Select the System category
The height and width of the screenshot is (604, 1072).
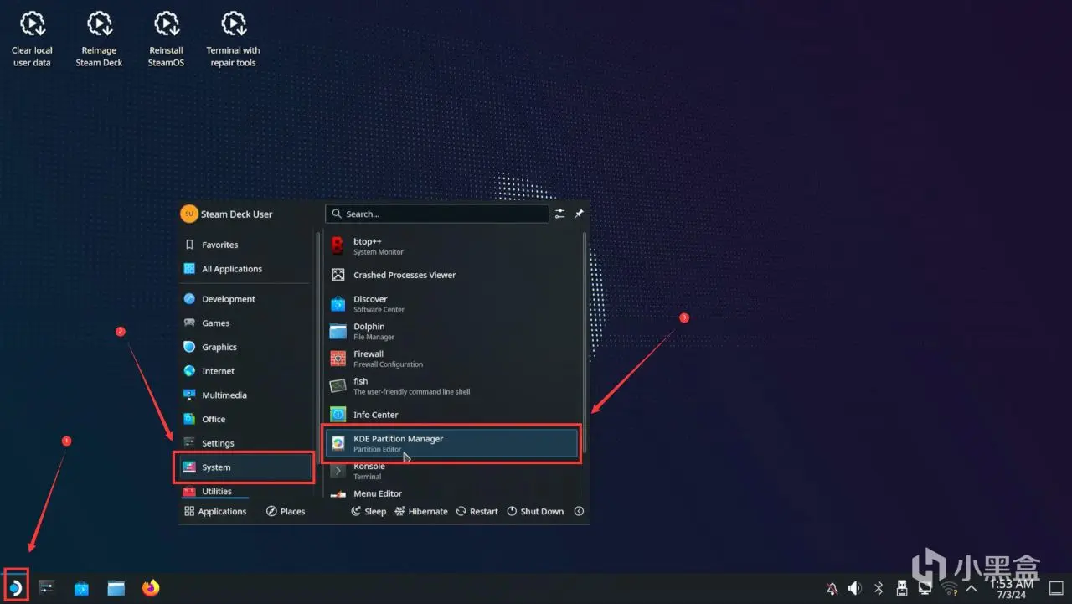click(245, 467)
